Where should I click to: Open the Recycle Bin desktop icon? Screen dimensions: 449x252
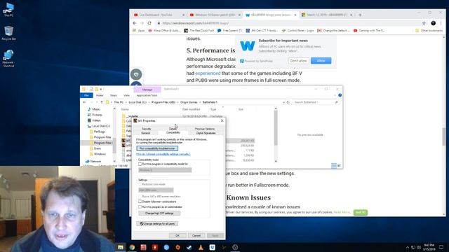tap(8, 33)
